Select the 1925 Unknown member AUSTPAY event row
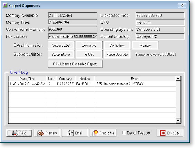 (x=92, y=84)
